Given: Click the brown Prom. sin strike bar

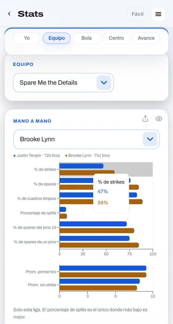Looking at the screenshot, I should click(98, 288).
